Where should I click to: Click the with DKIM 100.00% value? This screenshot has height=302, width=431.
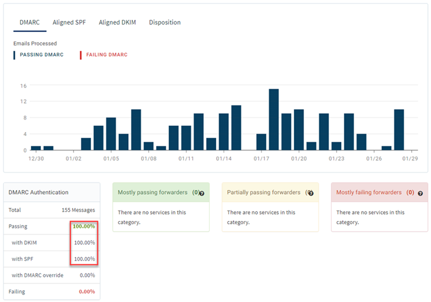coord(84,243)
